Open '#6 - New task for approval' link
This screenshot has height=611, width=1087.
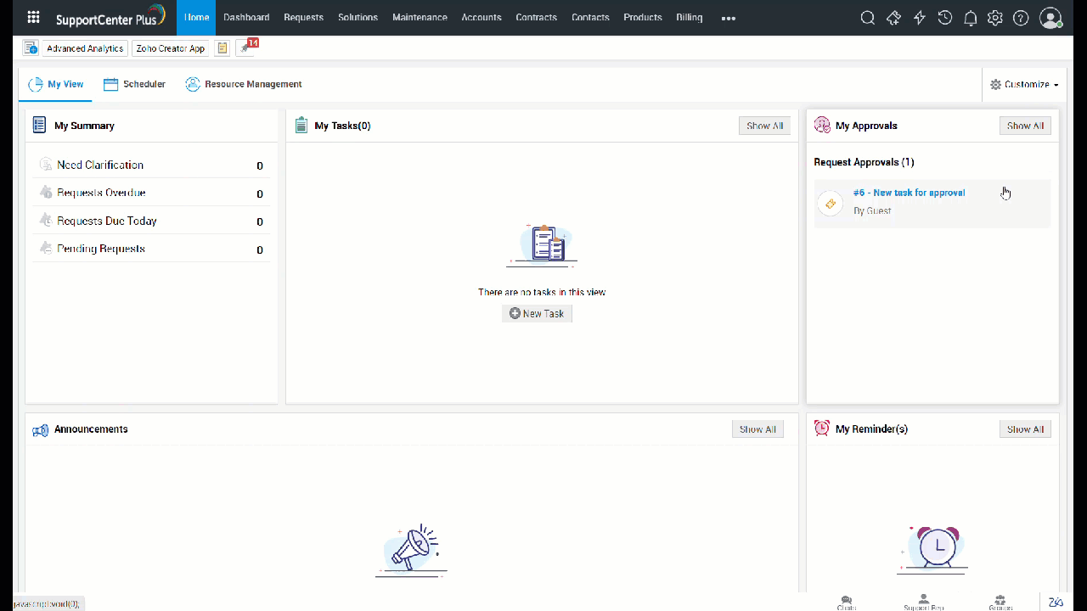pyautogui.click(x=909, y=193)
